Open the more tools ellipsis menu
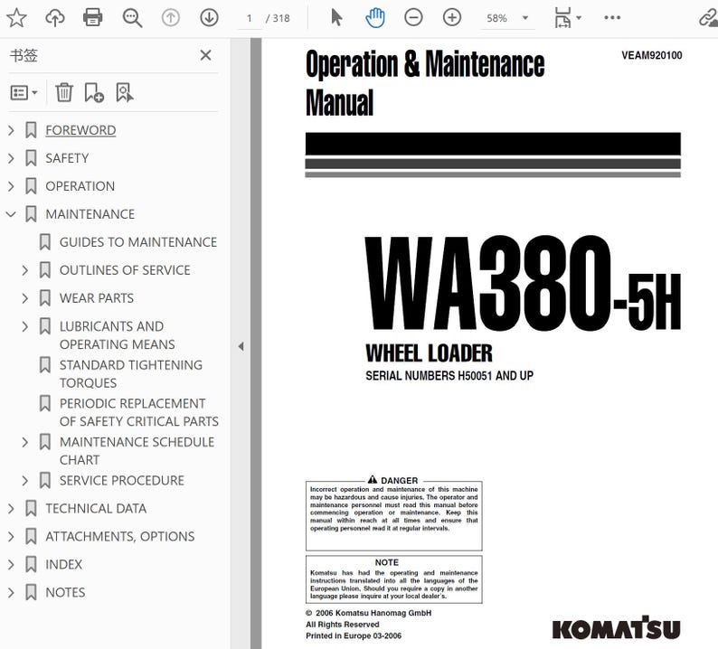Screen dimensions: 718x649 pyautogui.click(x=612, y=18)
